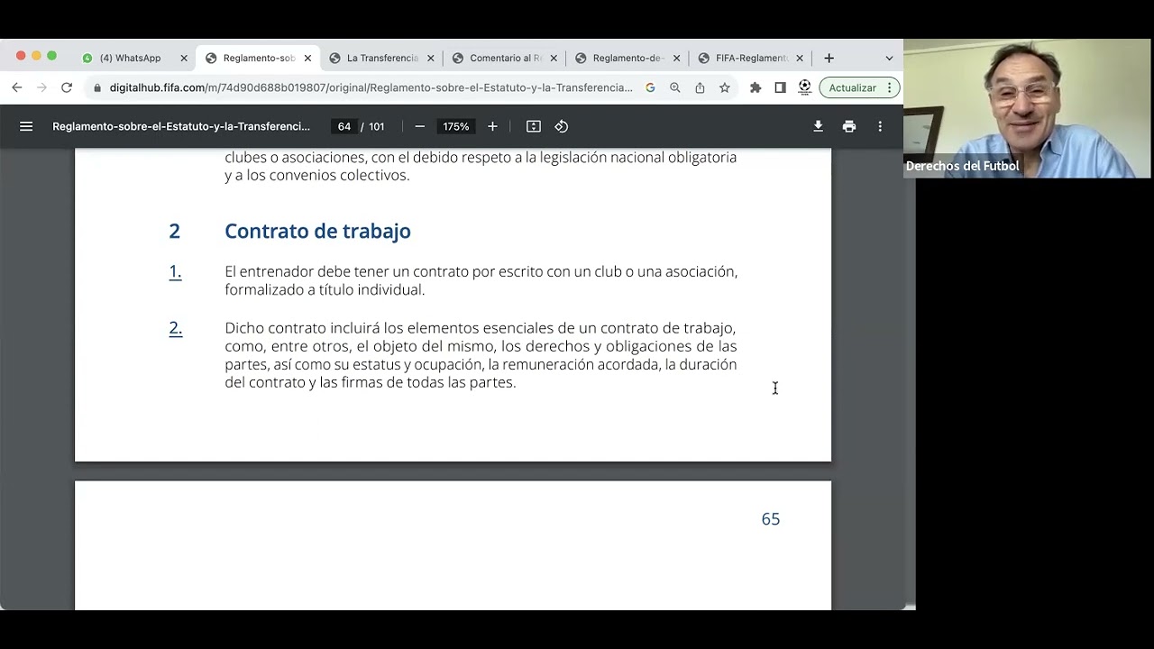Fit PDF page to width
This screenshot has height=649, width=1154.
point(534,126)
